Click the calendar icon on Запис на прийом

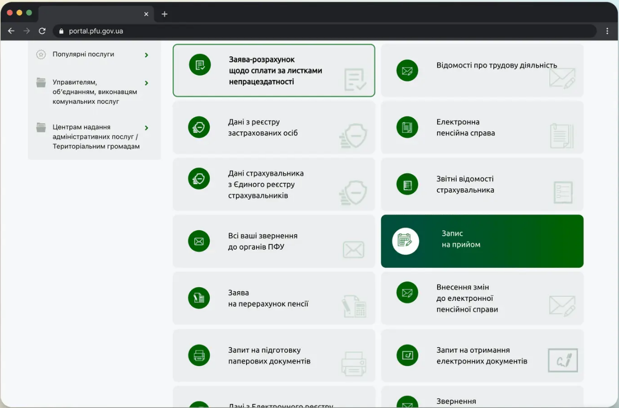pos(405,241)
